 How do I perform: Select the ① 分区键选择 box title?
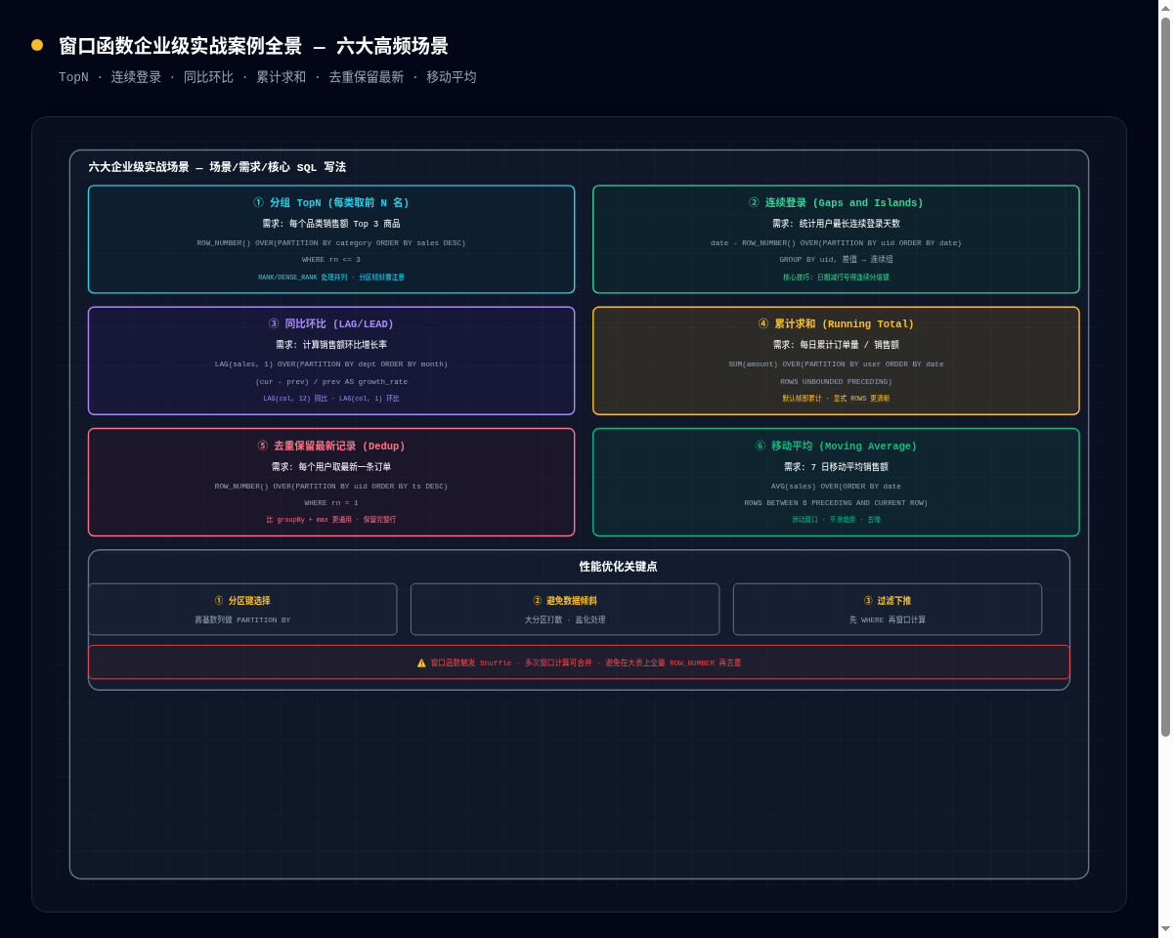click(242, 601)
